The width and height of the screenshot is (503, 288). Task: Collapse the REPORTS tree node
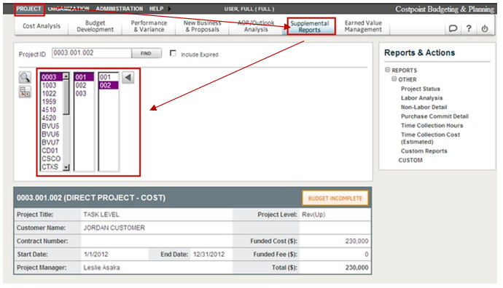click(x=387, y=70)
